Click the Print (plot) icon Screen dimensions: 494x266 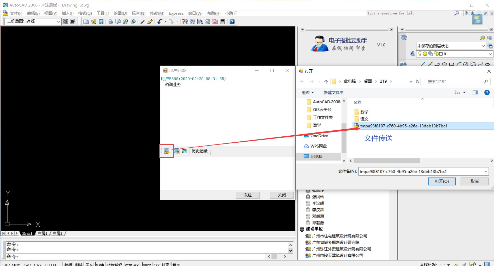(110, 22)
